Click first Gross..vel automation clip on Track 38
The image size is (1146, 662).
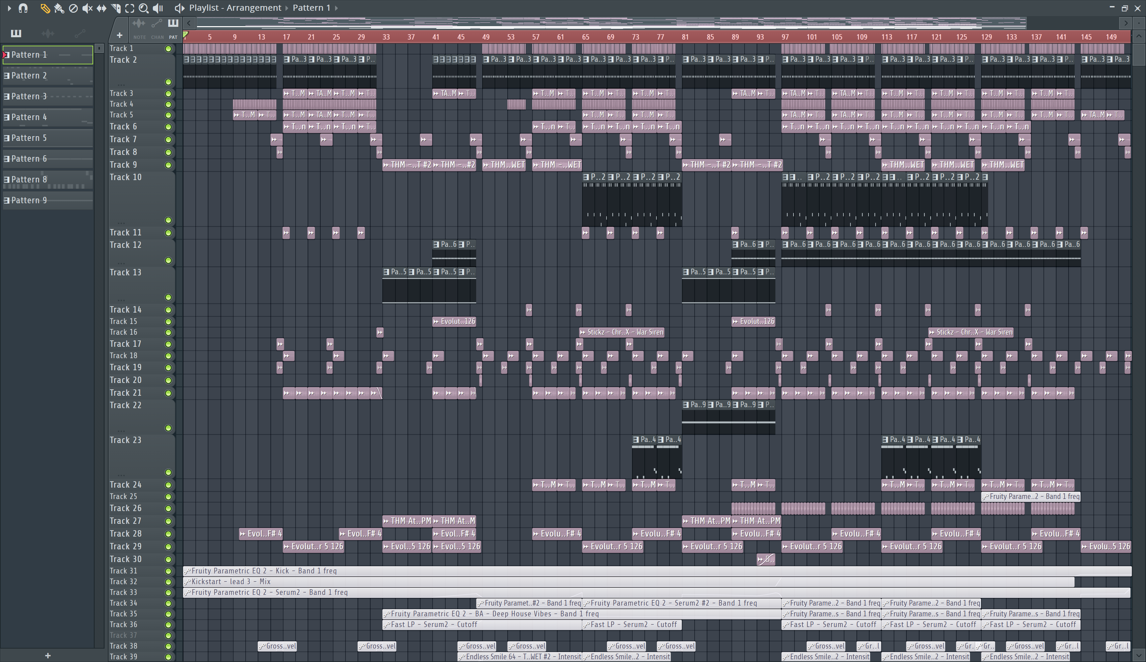277,646
